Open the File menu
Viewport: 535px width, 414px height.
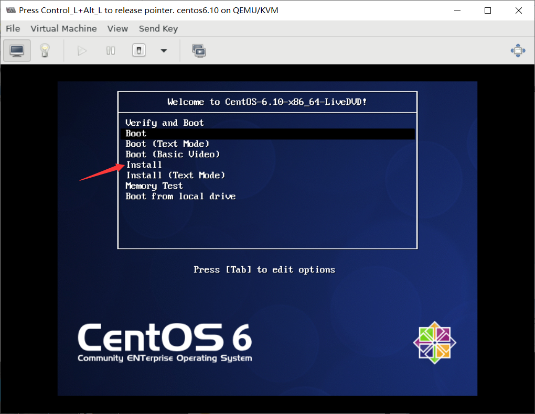point(13,29)
